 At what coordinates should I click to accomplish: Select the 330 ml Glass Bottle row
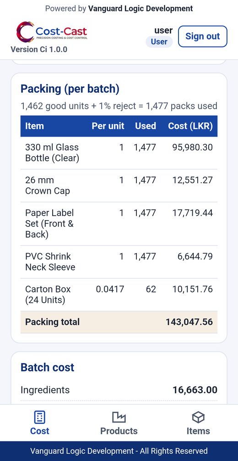point(119,153)
